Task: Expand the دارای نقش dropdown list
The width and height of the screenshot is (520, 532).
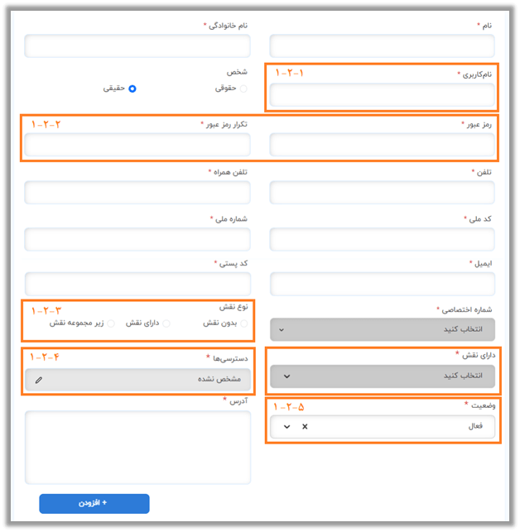Action: [383, 376]
